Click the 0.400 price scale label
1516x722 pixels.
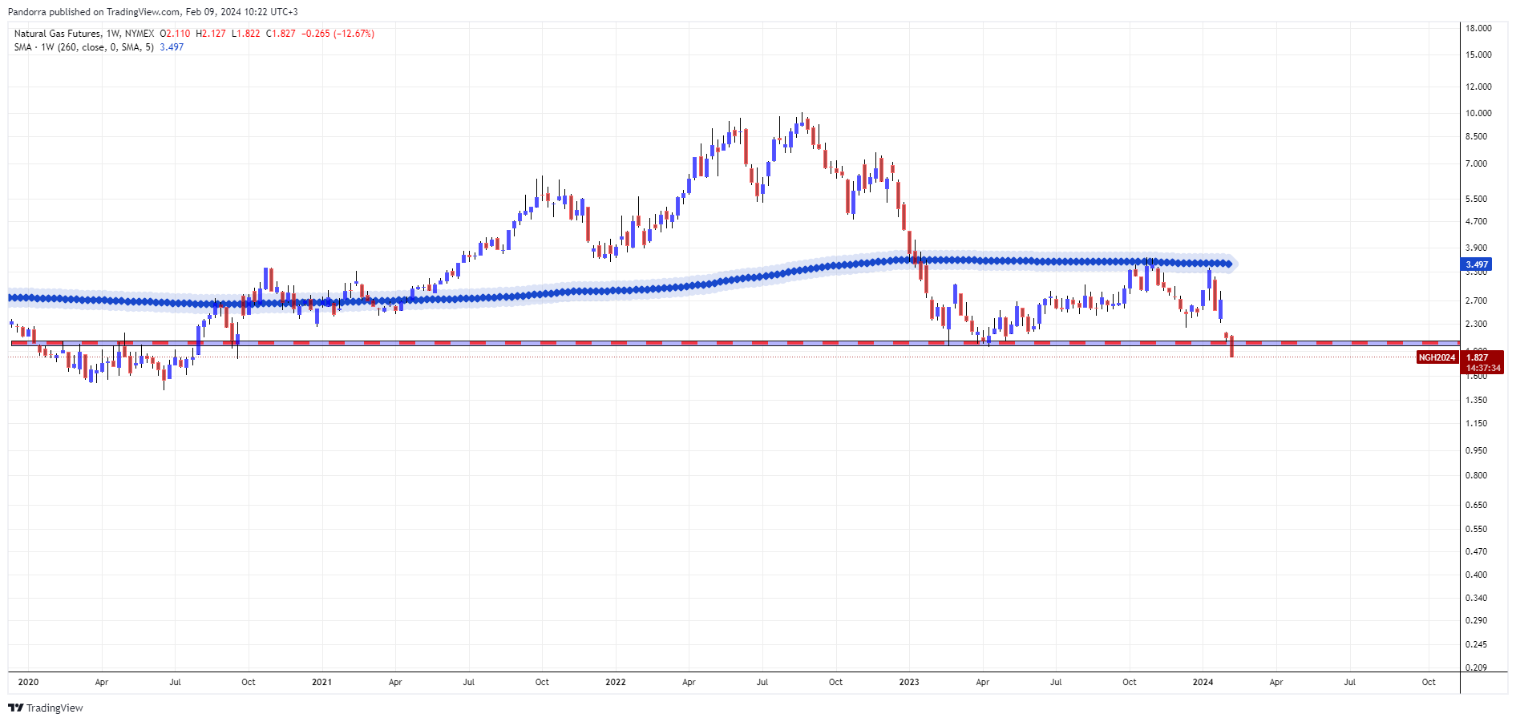pos(1476,575)
